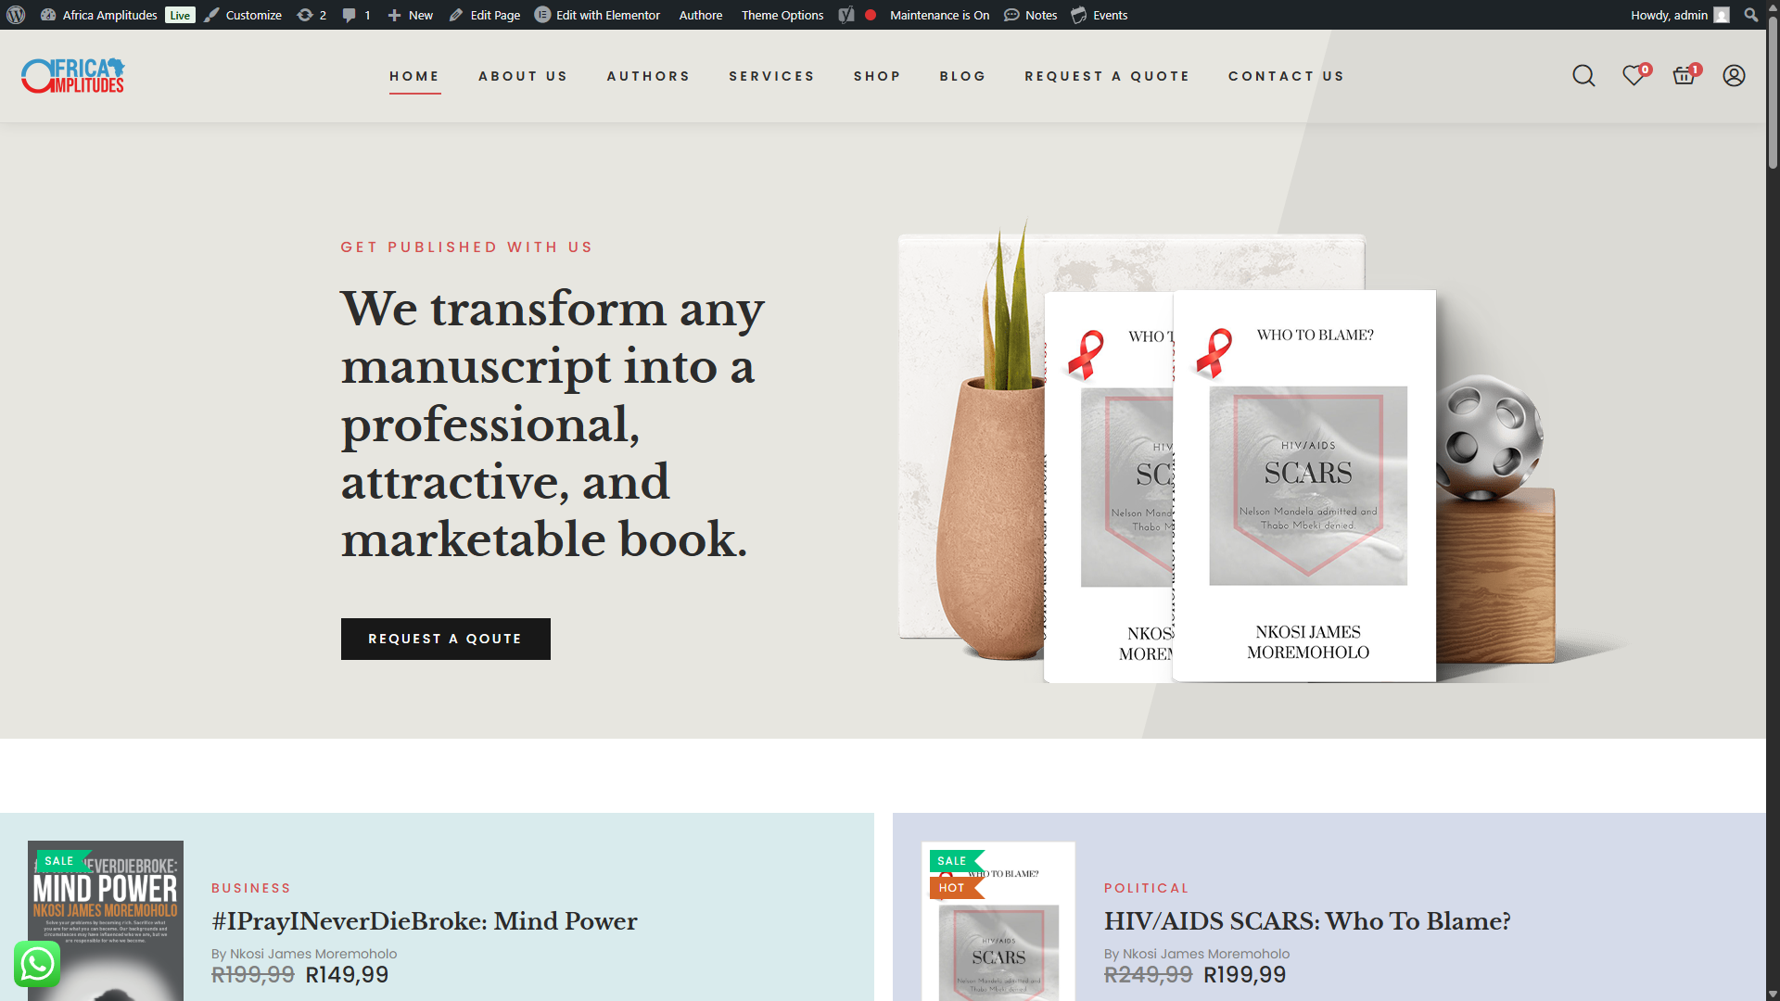
Task: Open HIV/AIDS SCARS: Who To Blame? link
Action: (1307, 921)
